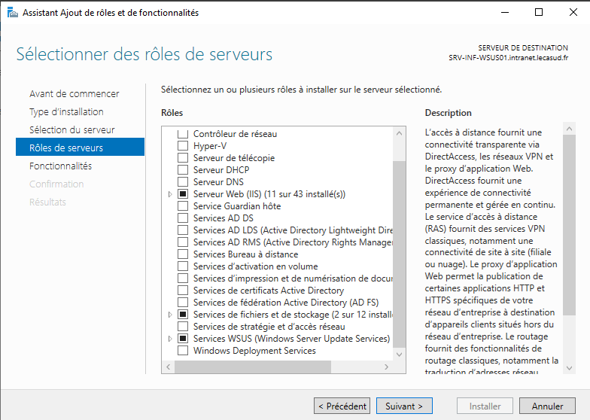The image size is (590, 420).
Task: Click the wizard icon in title bar
Action: (12, 12)
